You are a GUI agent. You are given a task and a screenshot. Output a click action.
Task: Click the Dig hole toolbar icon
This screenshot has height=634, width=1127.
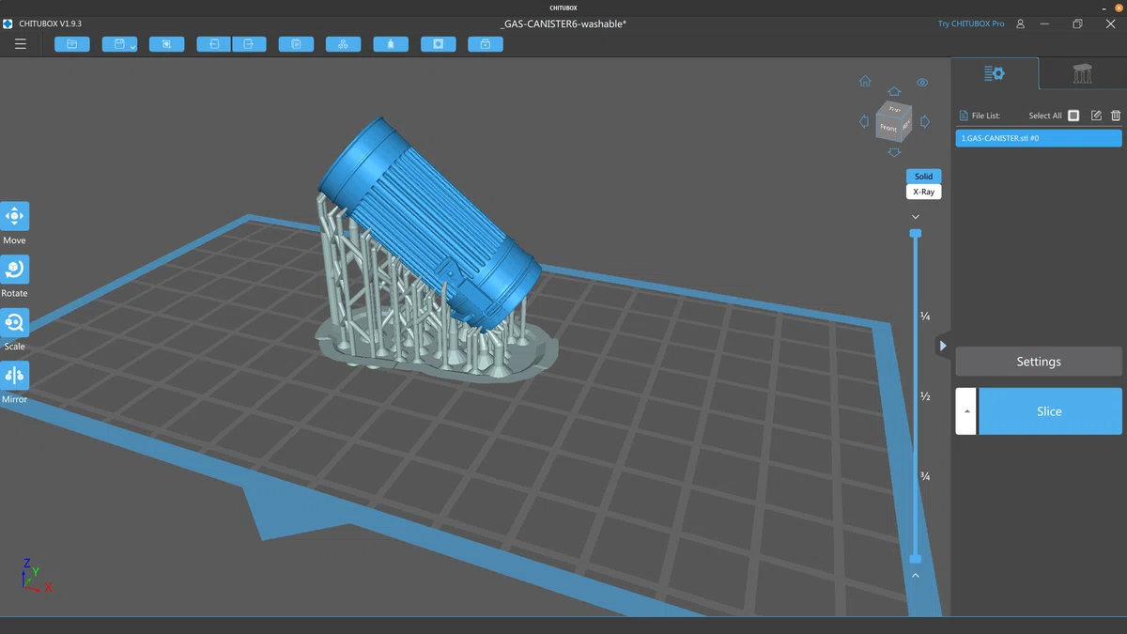click(x=438, y=44)
